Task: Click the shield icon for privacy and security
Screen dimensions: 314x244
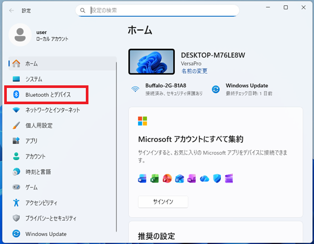Action: [16, 218]
